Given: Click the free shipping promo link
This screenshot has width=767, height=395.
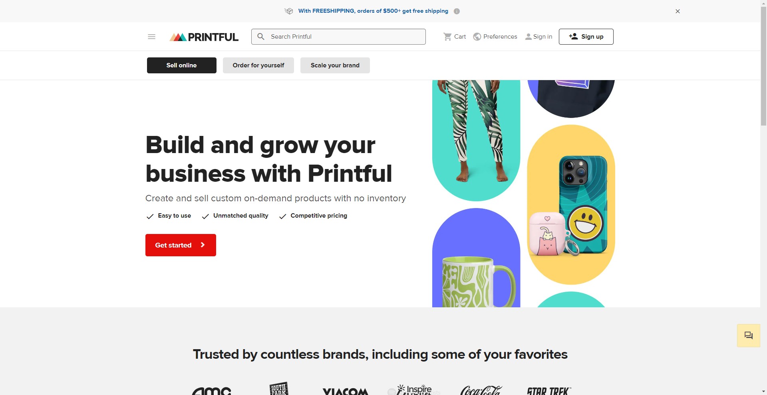Looking at the screenshot, I should 373,11.
